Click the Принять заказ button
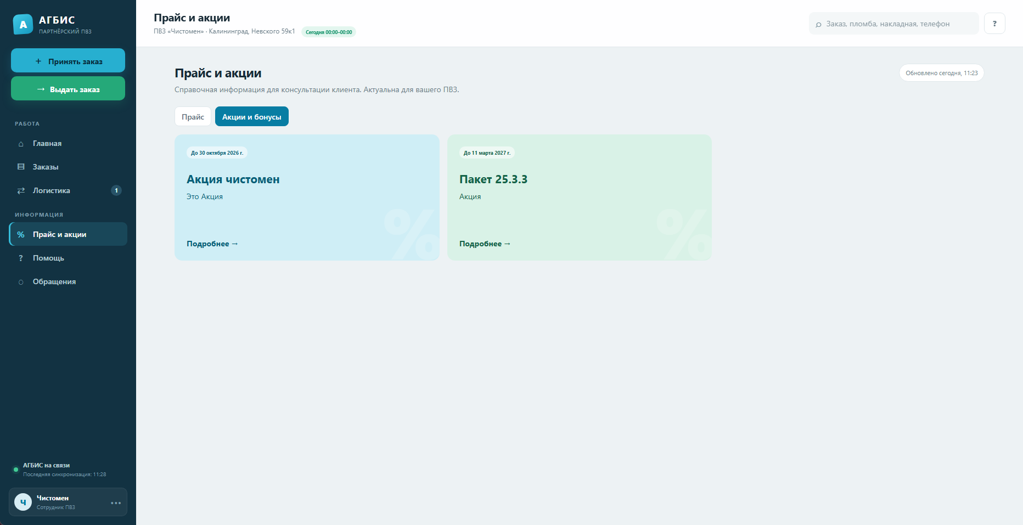Image resolution: width=1023 pixels, height=525 pixels. coord(68,60)
